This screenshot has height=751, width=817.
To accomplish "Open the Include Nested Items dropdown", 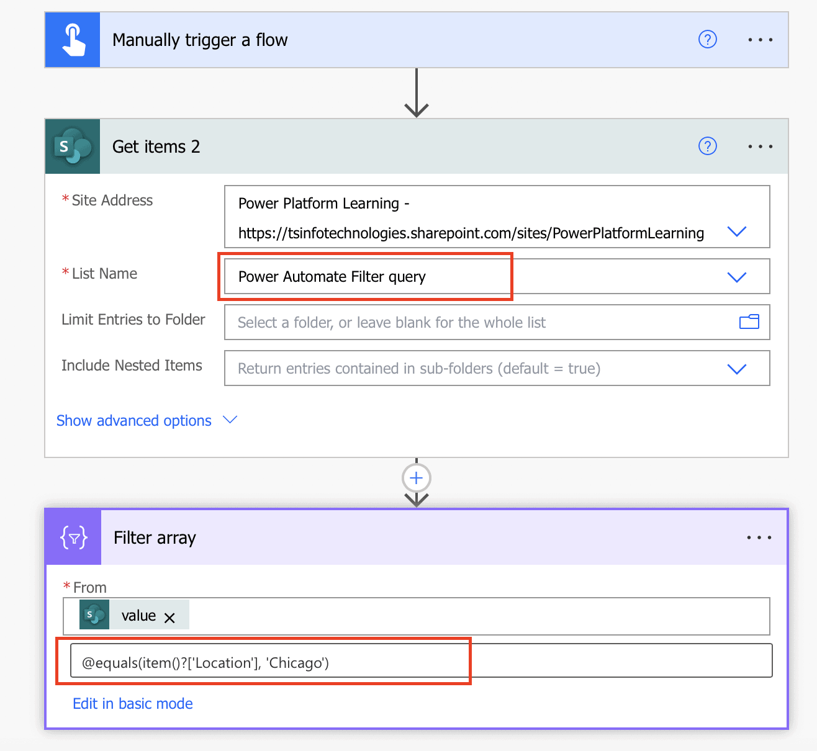I will pos(737,368).
